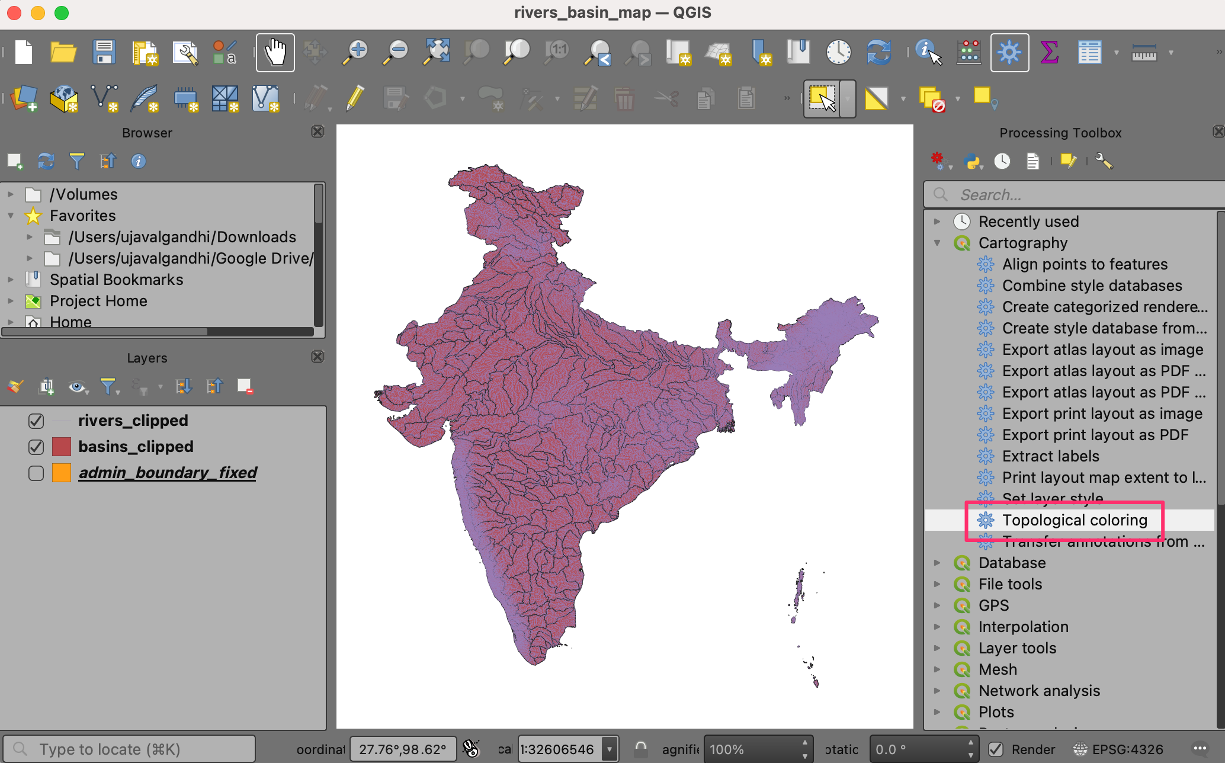Viewport: 1225px width, 763px height.
Task: Click the Zoom Full extent icon
Action: (437, 52)
